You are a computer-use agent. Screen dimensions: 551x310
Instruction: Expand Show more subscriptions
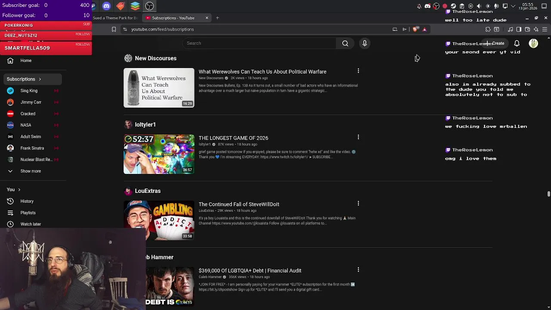pyautogui.click(x=31, y=171)
